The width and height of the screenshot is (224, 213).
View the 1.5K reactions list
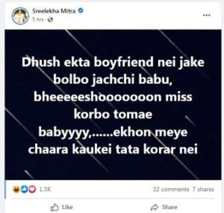pos(45,189)
